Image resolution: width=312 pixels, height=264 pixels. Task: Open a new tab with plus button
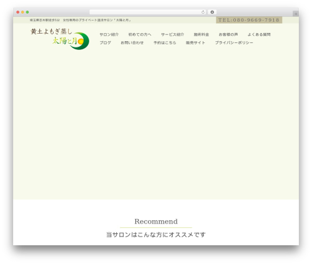[x=296, y=14]
